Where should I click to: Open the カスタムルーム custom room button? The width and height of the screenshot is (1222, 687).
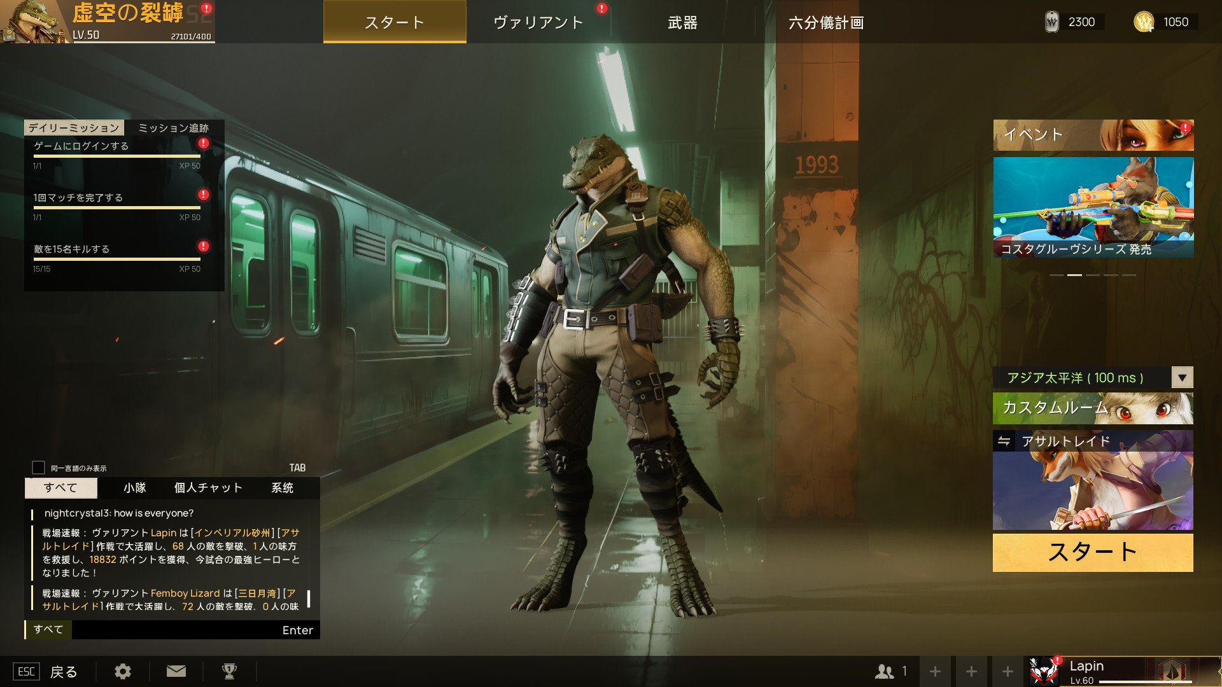tap(1092, 408)
